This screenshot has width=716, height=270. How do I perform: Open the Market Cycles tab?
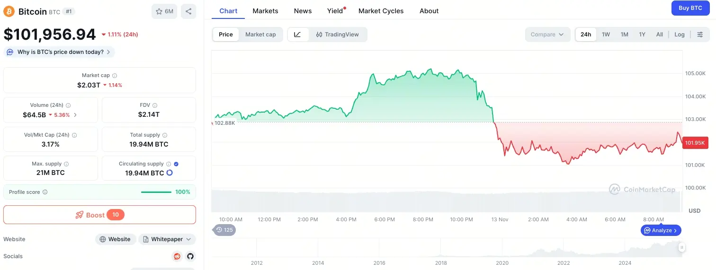point(381,11)
